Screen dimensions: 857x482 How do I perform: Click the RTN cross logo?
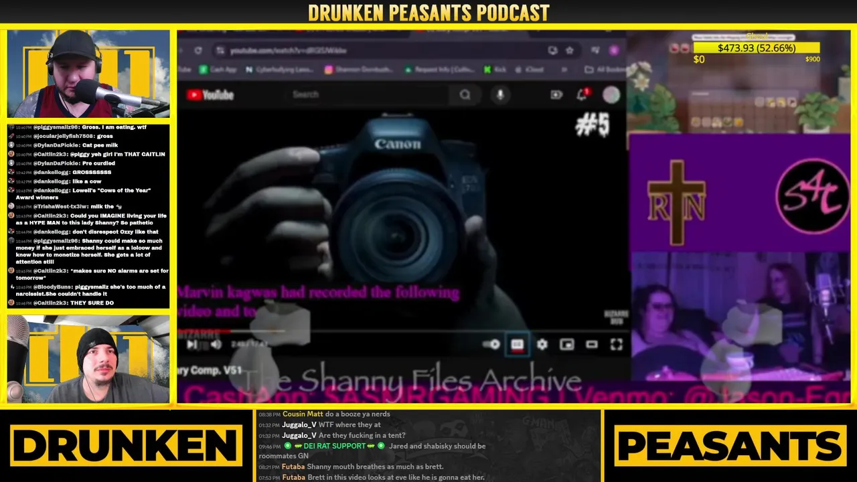pyautogui.click(x=676, y=203)
